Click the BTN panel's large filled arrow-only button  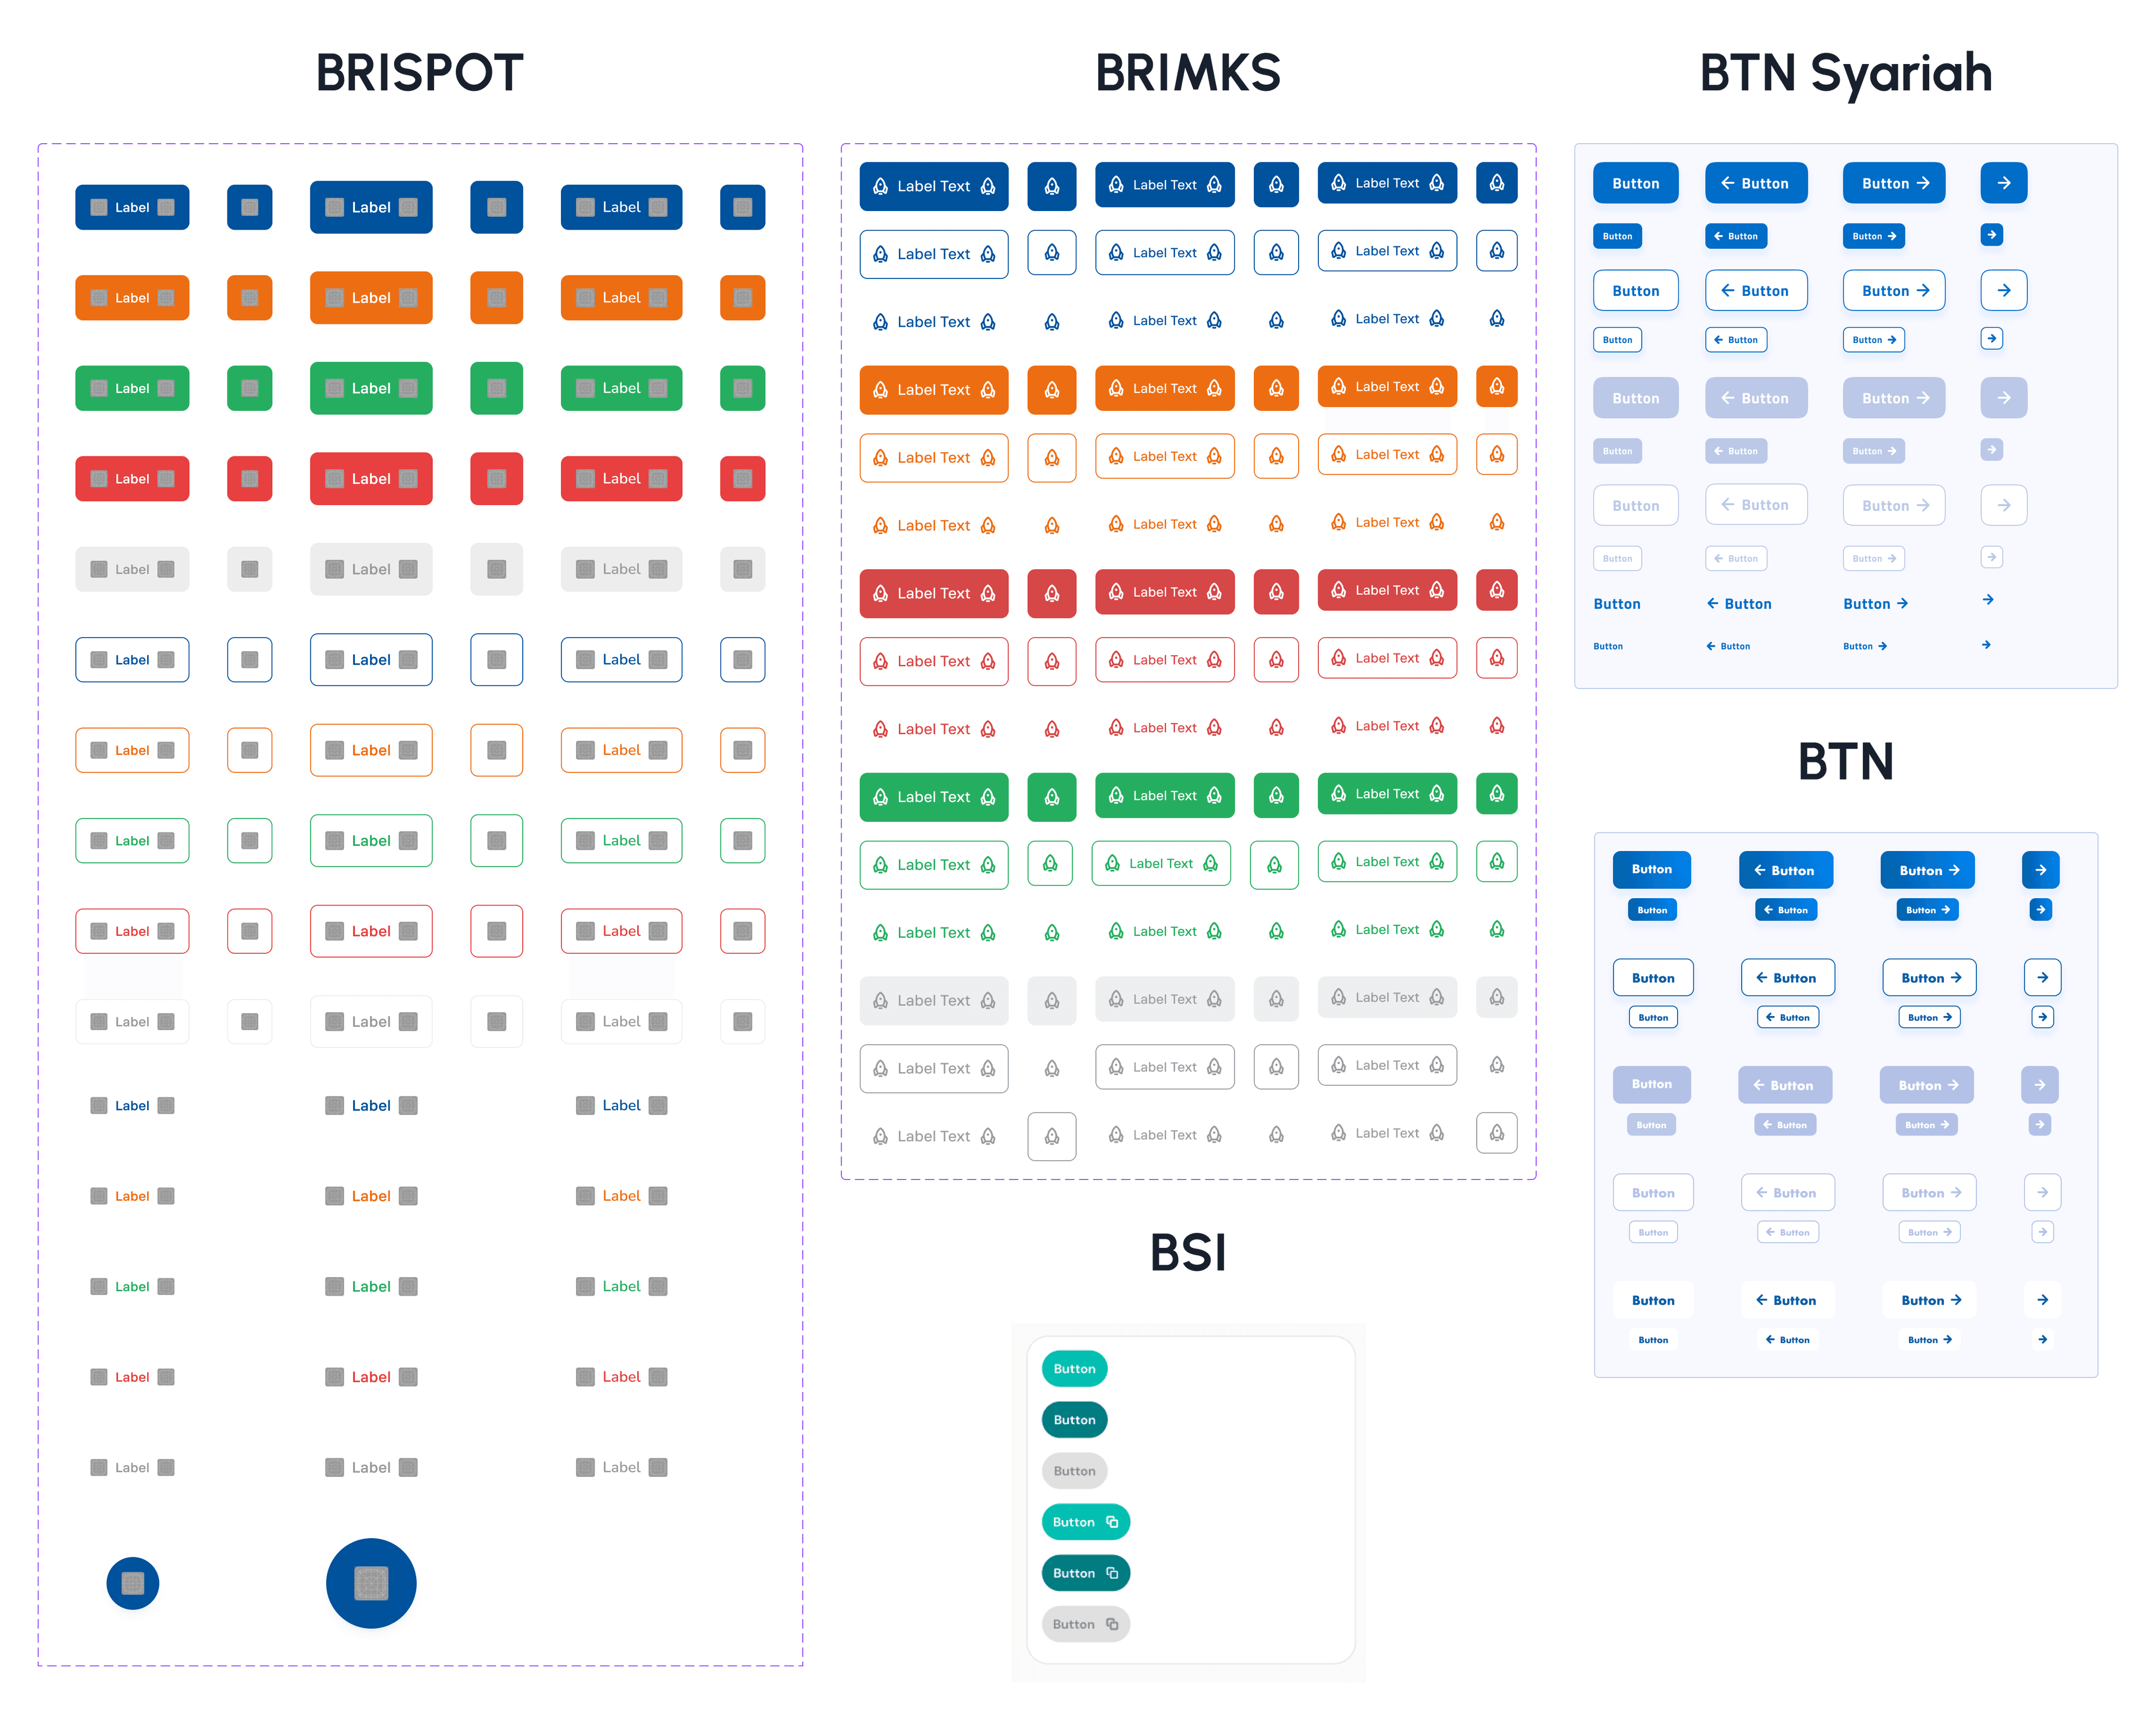coord(2040,870)
